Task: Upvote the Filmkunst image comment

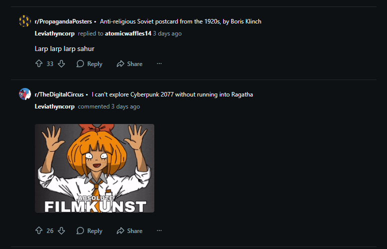Action: pos(39,231)
